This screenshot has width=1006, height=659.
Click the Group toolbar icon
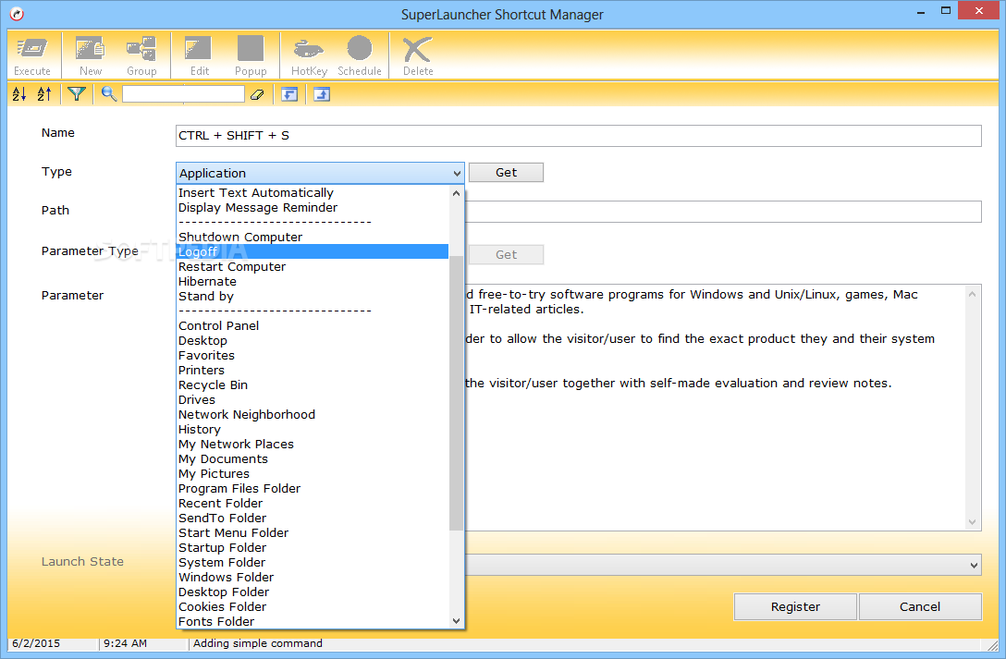click(x=141, y=55)
